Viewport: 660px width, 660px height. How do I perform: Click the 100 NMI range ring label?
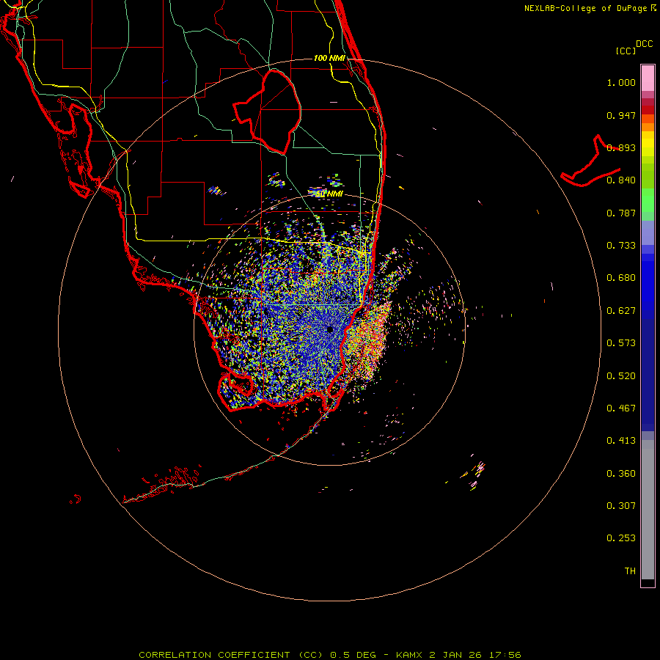tap(329, 58)
